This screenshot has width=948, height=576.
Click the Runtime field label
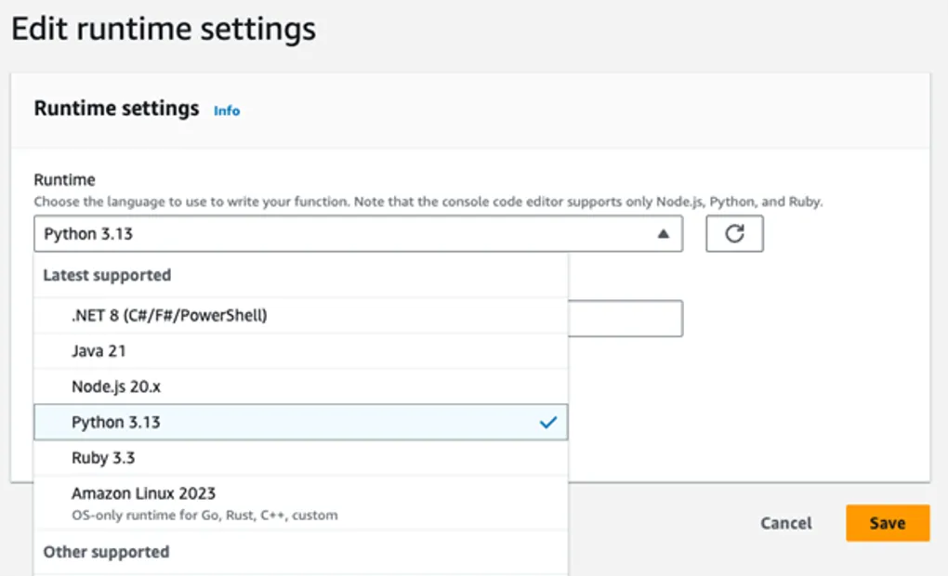coord(64,179)
